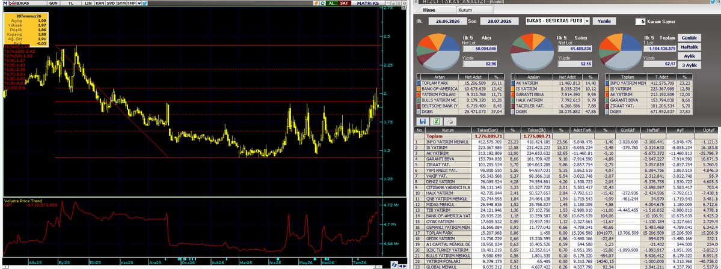Shift chart left with the blue left arrow
721x269 pixels.
[401, 265]
